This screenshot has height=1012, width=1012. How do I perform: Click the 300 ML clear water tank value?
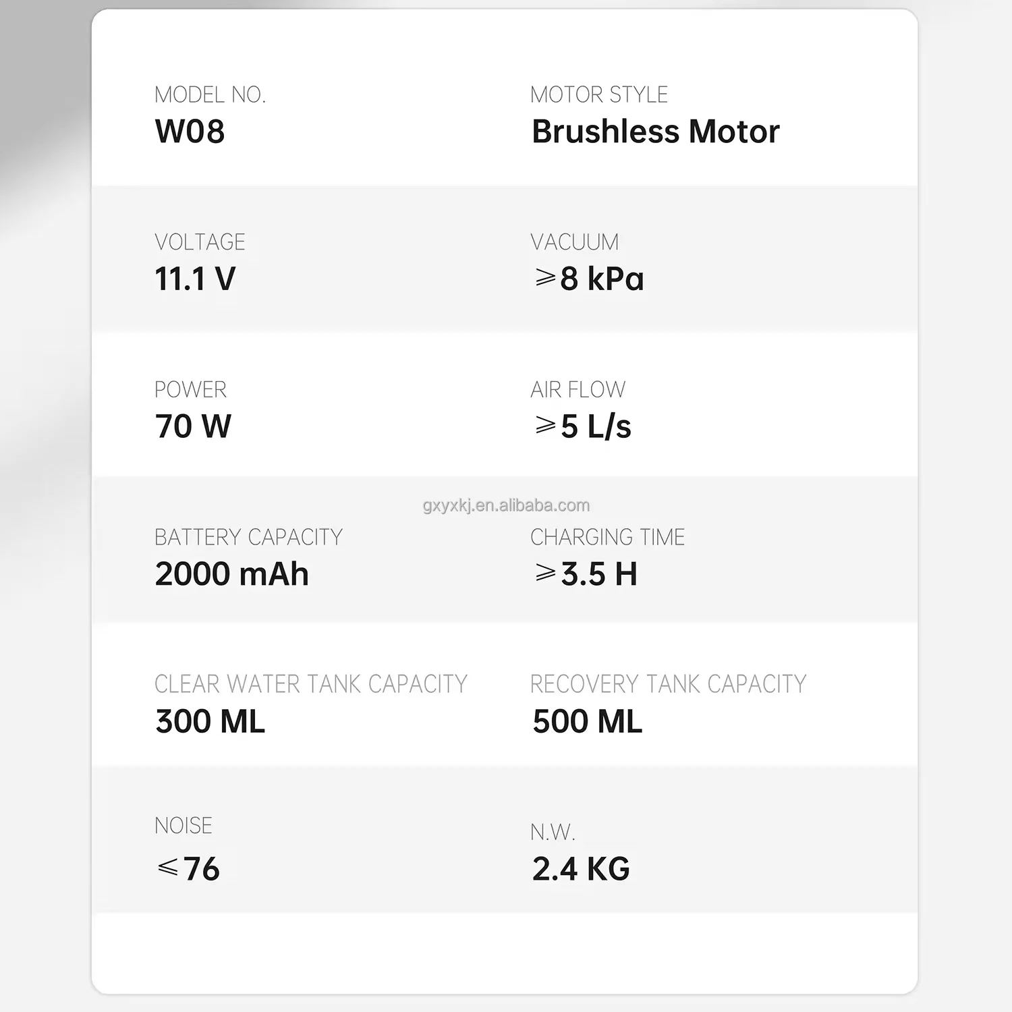[x=210, y=721]
